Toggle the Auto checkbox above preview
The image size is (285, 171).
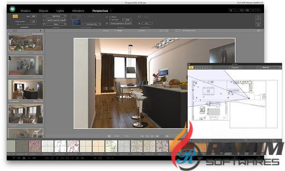(x=104, y=31)
